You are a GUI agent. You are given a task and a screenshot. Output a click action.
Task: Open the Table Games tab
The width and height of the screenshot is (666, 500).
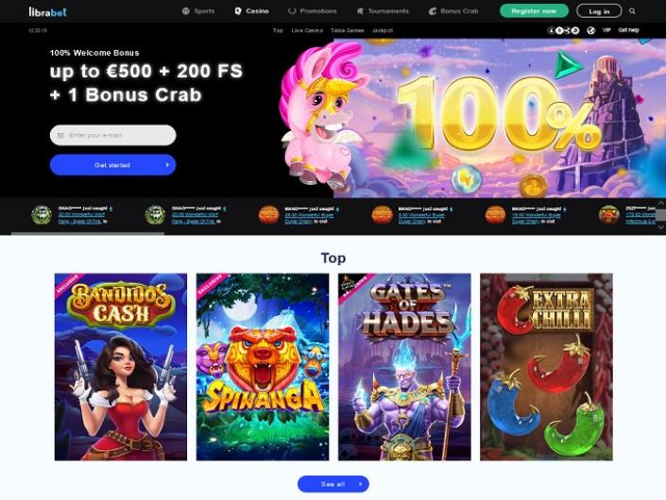point(348,30)
